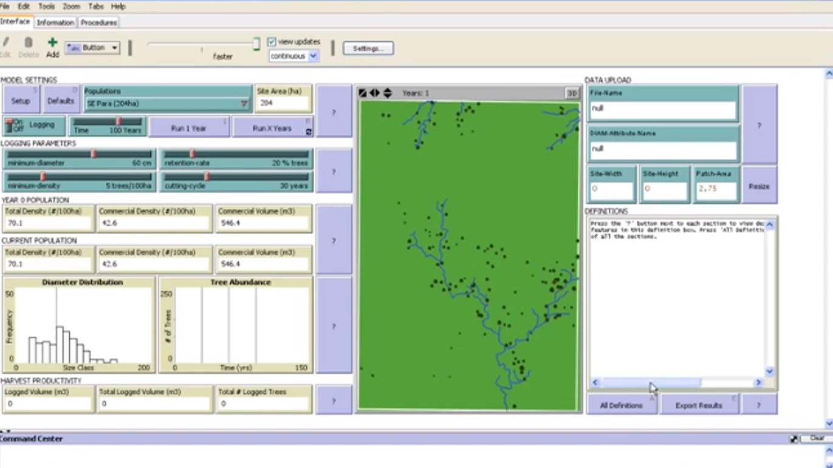Click the Delete trash icon
This screenshot has width=833, height=468.
point(28,44)
